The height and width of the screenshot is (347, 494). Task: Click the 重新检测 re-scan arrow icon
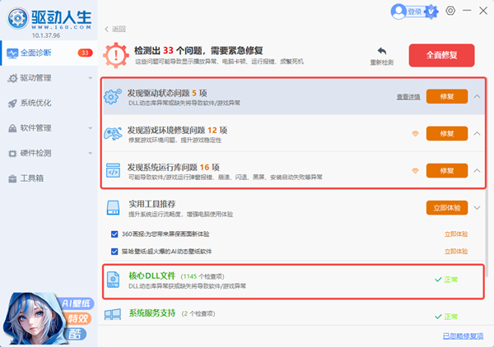pos(381,50)
